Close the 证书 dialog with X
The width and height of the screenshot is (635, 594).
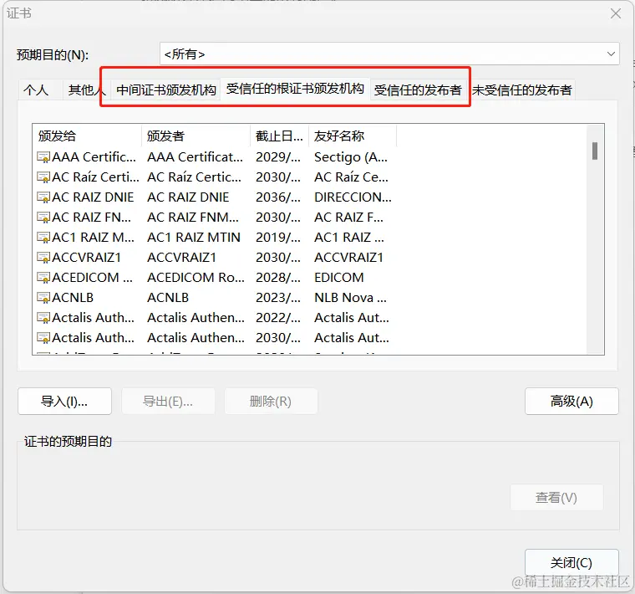616,13
